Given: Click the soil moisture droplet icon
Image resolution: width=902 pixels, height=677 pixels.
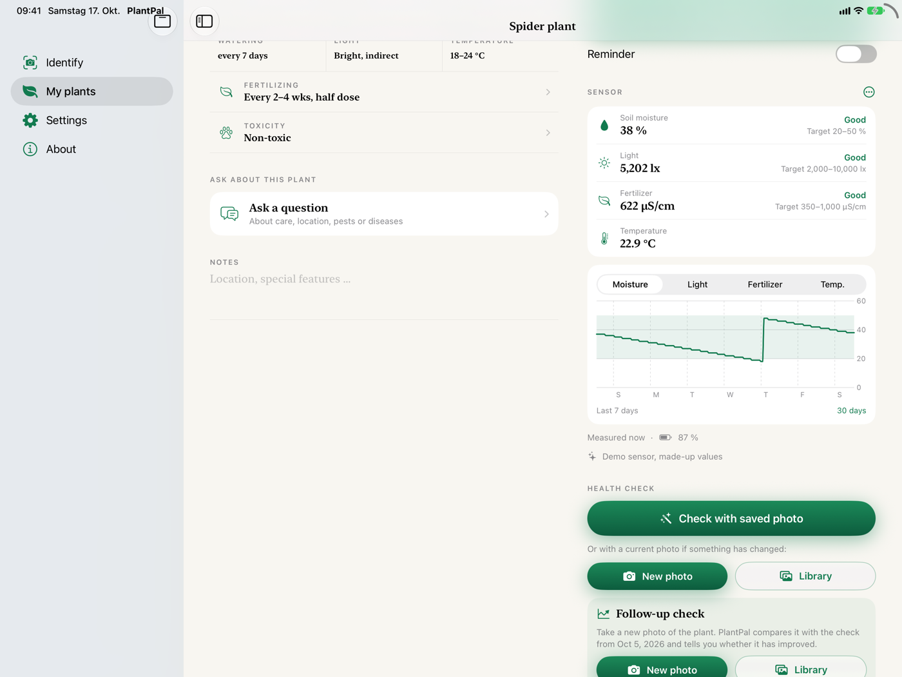Looking at the screenshot, I should [604, 126].
